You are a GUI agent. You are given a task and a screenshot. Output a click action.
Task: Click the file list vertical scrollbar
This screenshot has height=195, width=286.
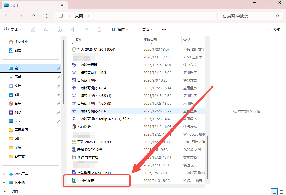[207, 157]
